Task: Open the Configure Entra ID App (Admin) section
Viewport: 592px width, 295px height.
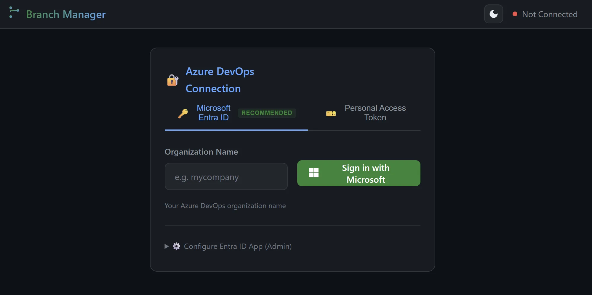Action: coord(237,246)
